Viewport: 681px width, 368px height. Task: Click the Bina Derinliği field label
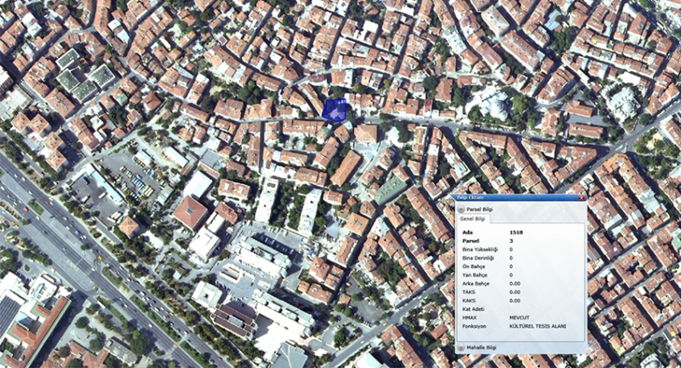coord(478,257)
